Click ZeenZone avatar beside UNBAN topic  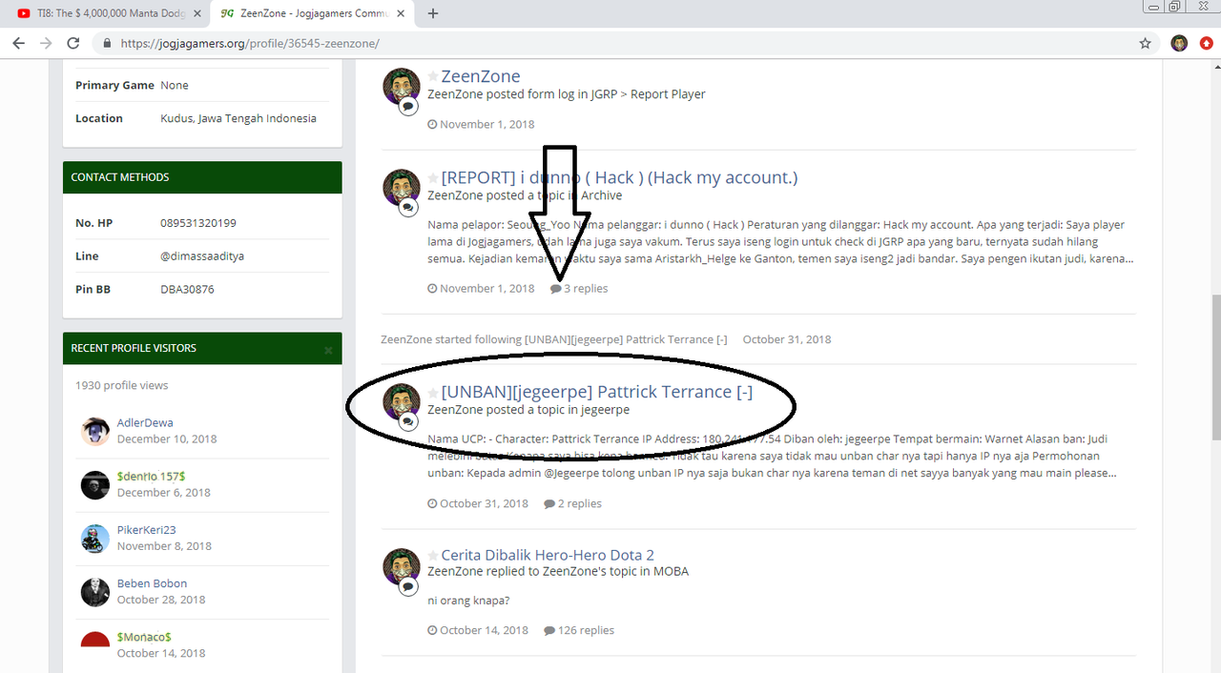click(x=402, y=402)
